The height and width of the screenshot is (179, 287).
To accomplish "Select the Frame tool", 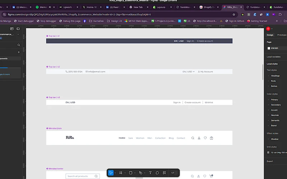I will click(x=121, y=173).
